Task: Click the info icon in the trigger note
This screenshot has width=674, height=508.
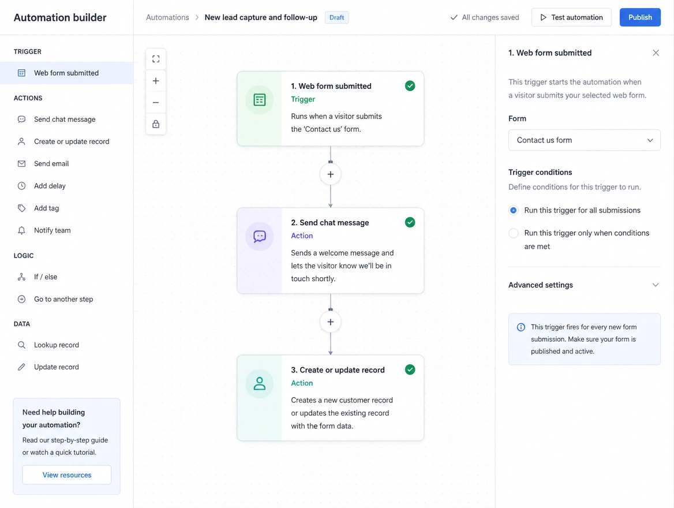Action: 521,327
